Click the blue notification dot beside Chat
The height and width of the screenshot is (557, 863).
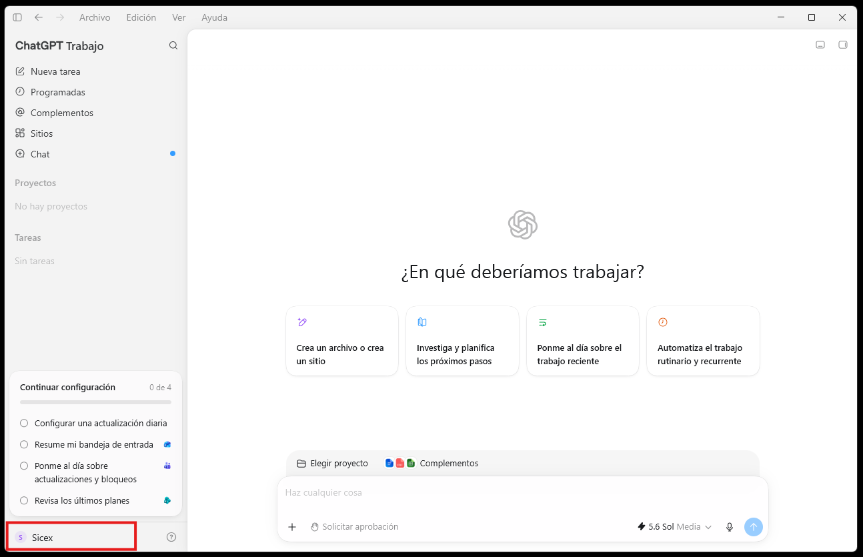[x=173, y=153]
